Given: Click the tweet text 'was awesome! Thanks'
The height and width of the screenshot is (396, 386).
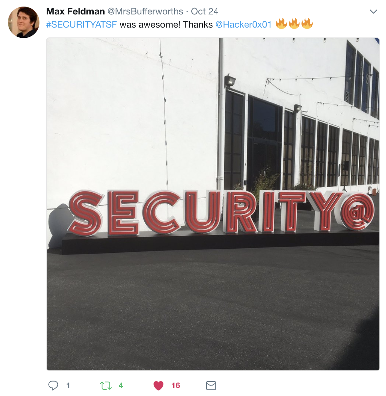Looking at the screenshot, I should [166, 25].
